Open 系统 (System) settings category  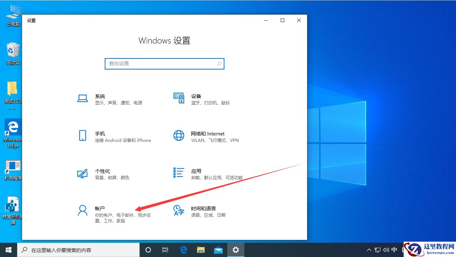click(100, 99)
